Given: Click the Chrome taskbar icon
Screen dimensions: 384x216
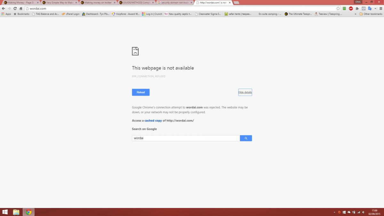Looking at the screenshot, I should [28, 212].
